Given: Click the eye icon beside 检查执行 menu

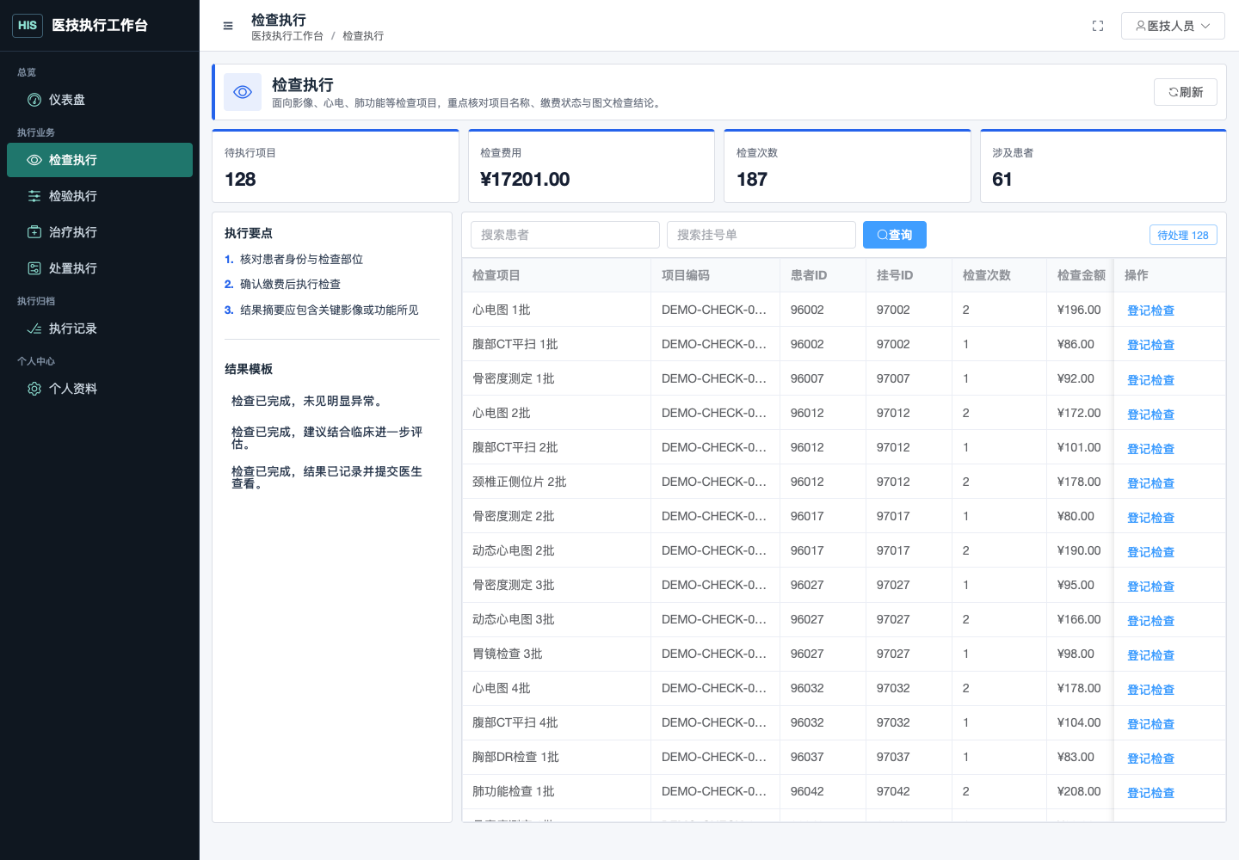Looking at the screenshot, I should [x=34, y=160].
